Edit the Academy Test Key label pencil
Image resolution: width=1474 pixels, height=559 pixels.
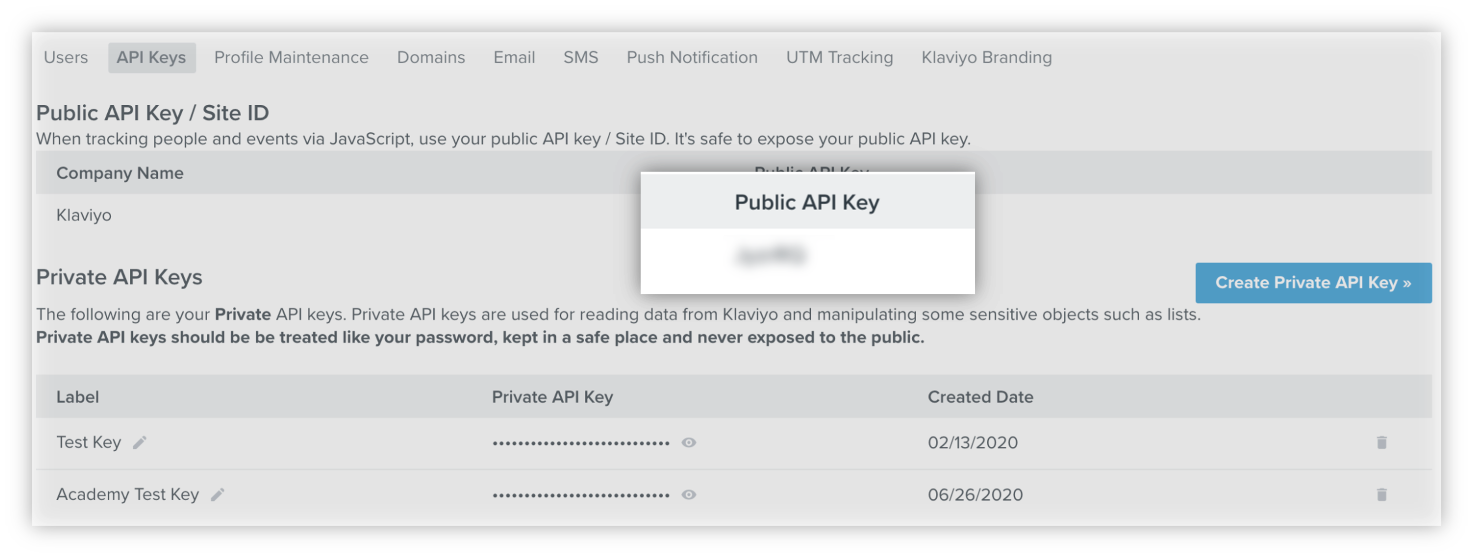217,494
